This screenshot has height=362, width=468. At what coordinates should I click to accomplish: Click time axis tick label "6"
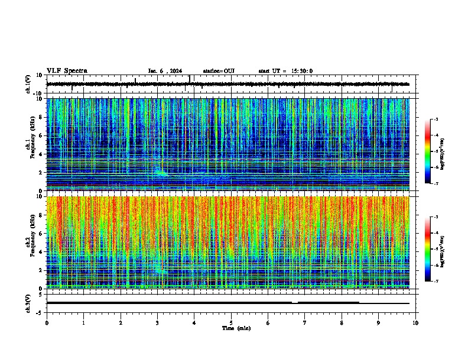(x=268, y=323)
